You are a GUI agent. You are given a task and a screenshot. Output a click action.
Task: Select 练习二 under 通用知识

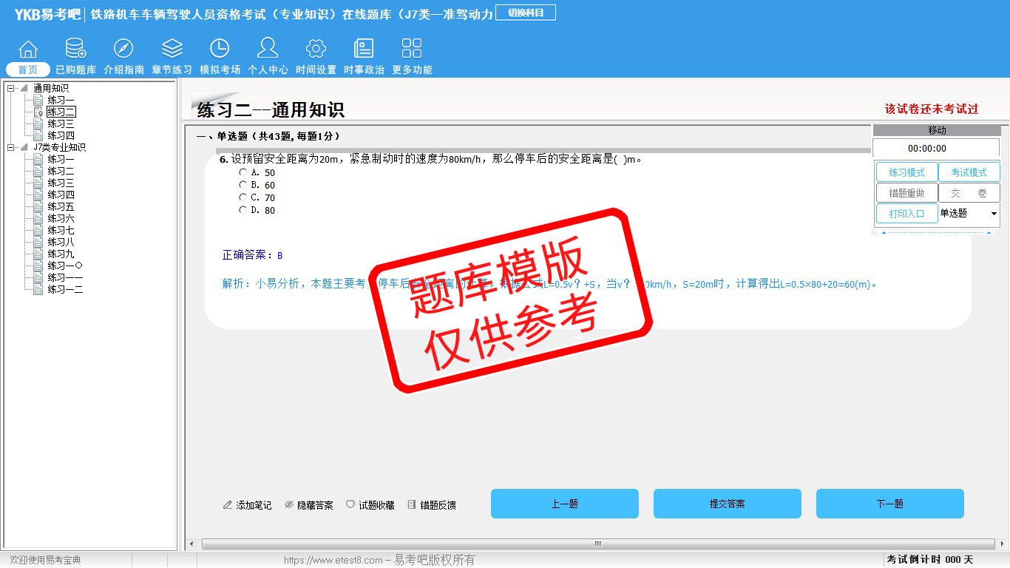(x=61, y=112)
